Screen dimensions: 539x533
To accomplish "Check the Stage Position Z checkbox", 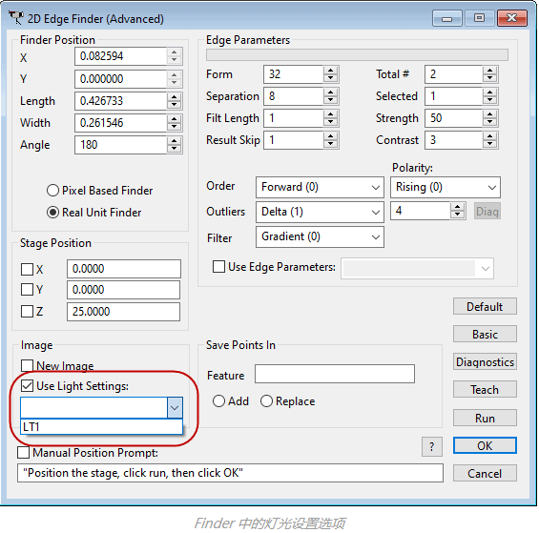I will coord(27,312).
